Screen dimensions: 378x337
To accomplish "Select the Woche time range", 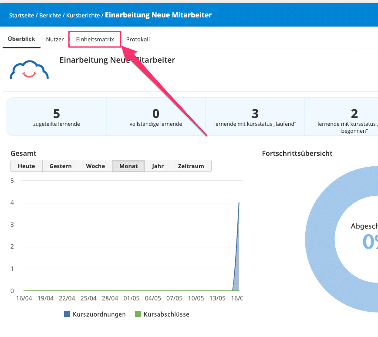I will click(95, 166).
